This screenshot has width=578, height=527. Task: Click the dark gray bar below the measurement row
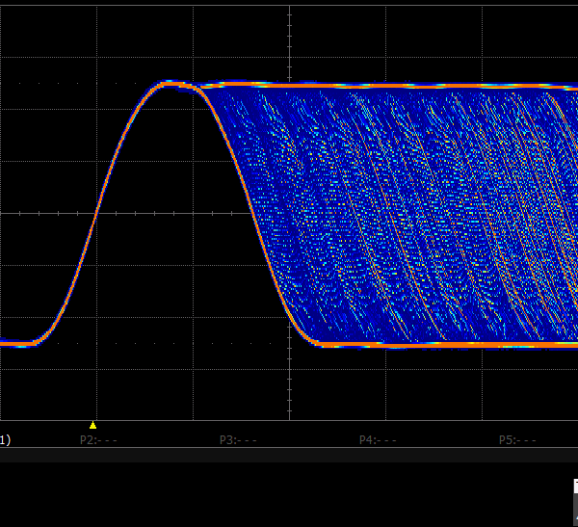coord(289,455)
